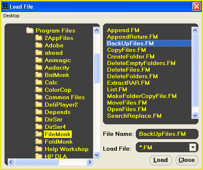The width and height of the screenshot is (203, 170).
Task: Click the Program Files folder icon
Action: tap(30, 30)
